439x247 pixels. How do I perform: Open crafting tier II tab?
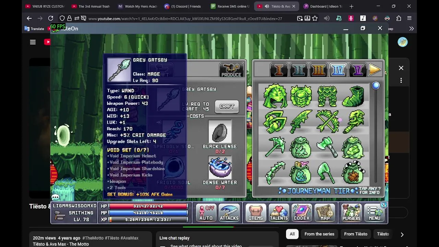298,70
